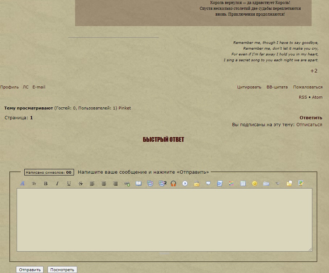Click the message text area
Image resolution: width=329 pixels, height=273 pixels.
(x=164, y=220)
